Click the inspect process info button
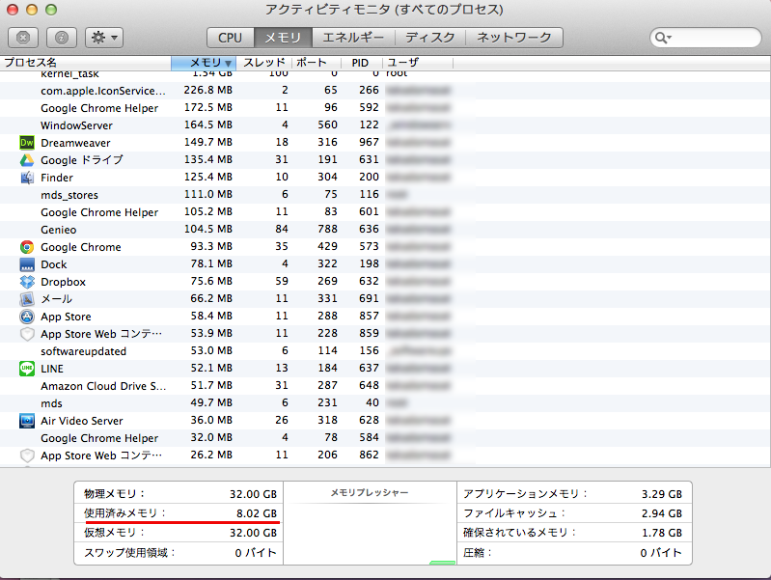This screenshot has height=580, width=771. tap(62, 38)
